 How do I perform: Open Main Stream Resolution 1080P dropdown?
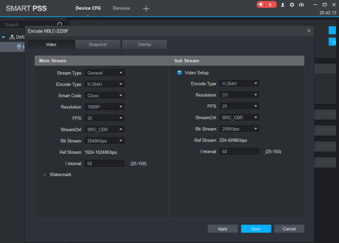click(x=105, y=107)
